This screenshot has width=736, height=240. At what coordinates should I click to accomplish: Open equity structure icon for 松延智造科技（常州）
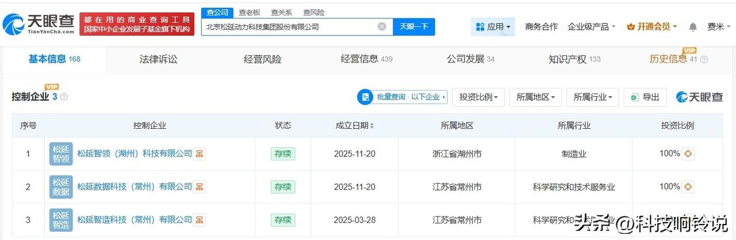tap(200, 220)
